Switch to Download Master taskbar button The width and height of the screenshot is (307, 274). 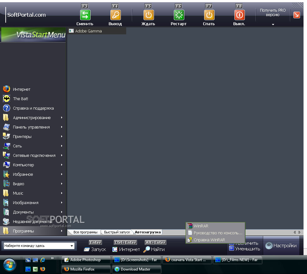point(137,269)
